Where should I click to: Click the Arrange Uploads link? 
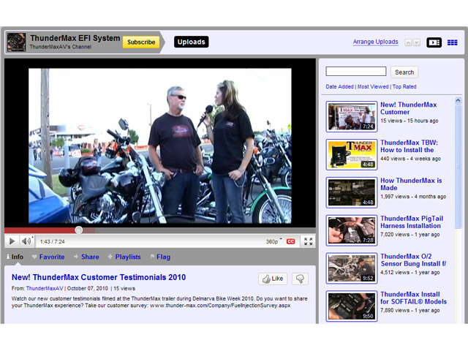click(375, 42)
